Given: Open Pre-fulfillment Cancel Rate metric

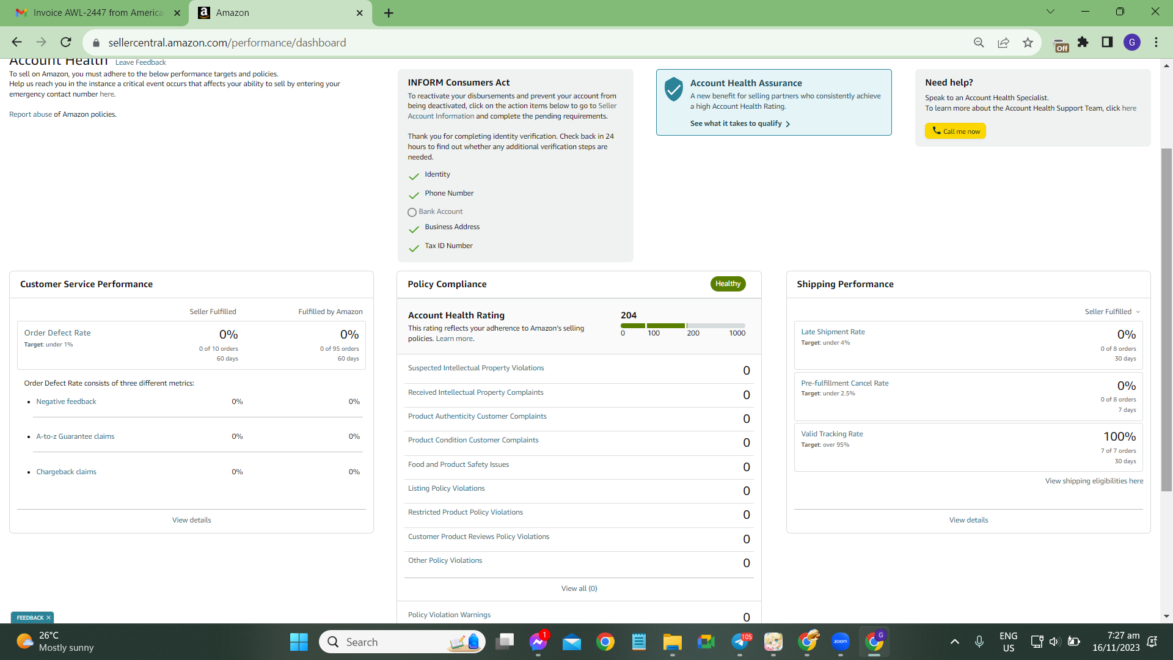Looking at the screenshot, I should [x=845, y=383].
